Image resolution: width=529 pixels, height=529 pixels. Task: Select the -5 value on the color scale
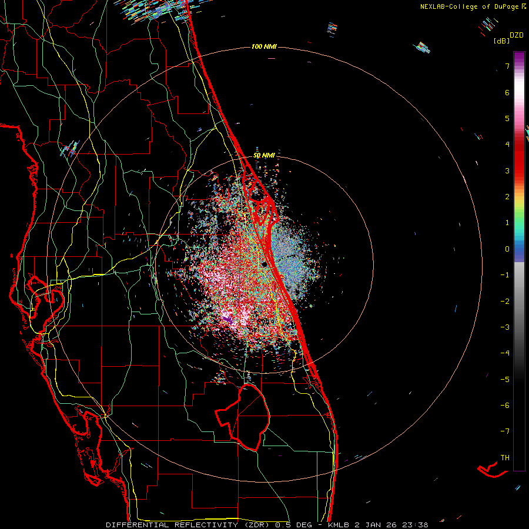tap(505, 380)
